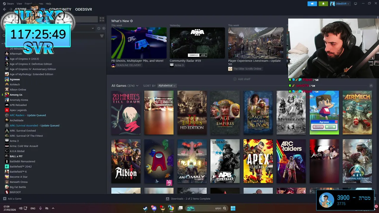Screen dimensions: 379x213
Task: Open Chrome icon in Windows taskbar
Action: point(171,208)
